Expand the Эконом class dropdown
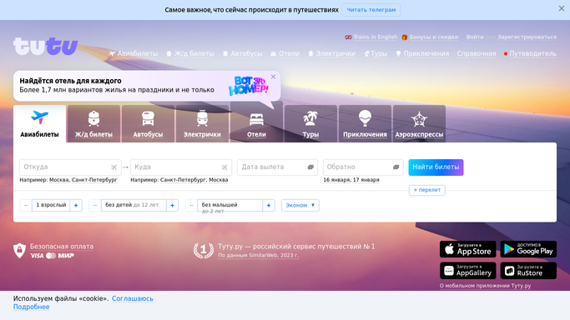 tap(300, 205)
